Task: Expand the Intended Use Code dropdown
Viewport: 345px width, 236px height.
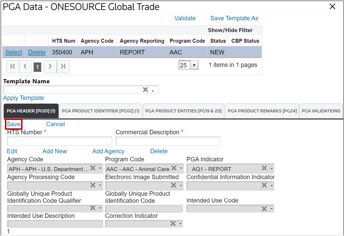Action: tap(272, 209)
